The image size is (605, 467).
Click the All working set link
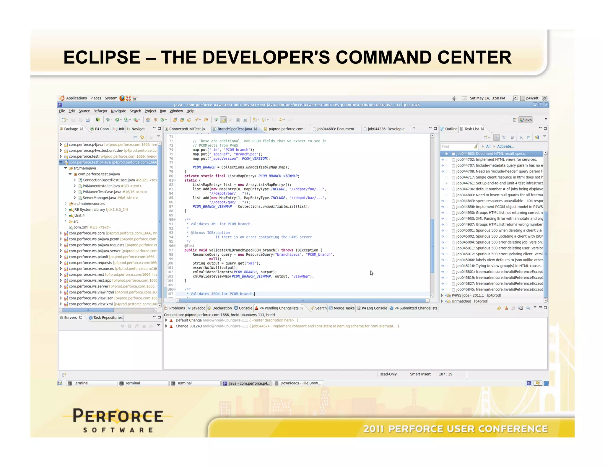coord(488,146)
